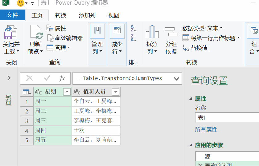Expand the formula bar chevron
The width and height of the screenshot is (259, 166).
pyautogui.click(x=176, y=79)
